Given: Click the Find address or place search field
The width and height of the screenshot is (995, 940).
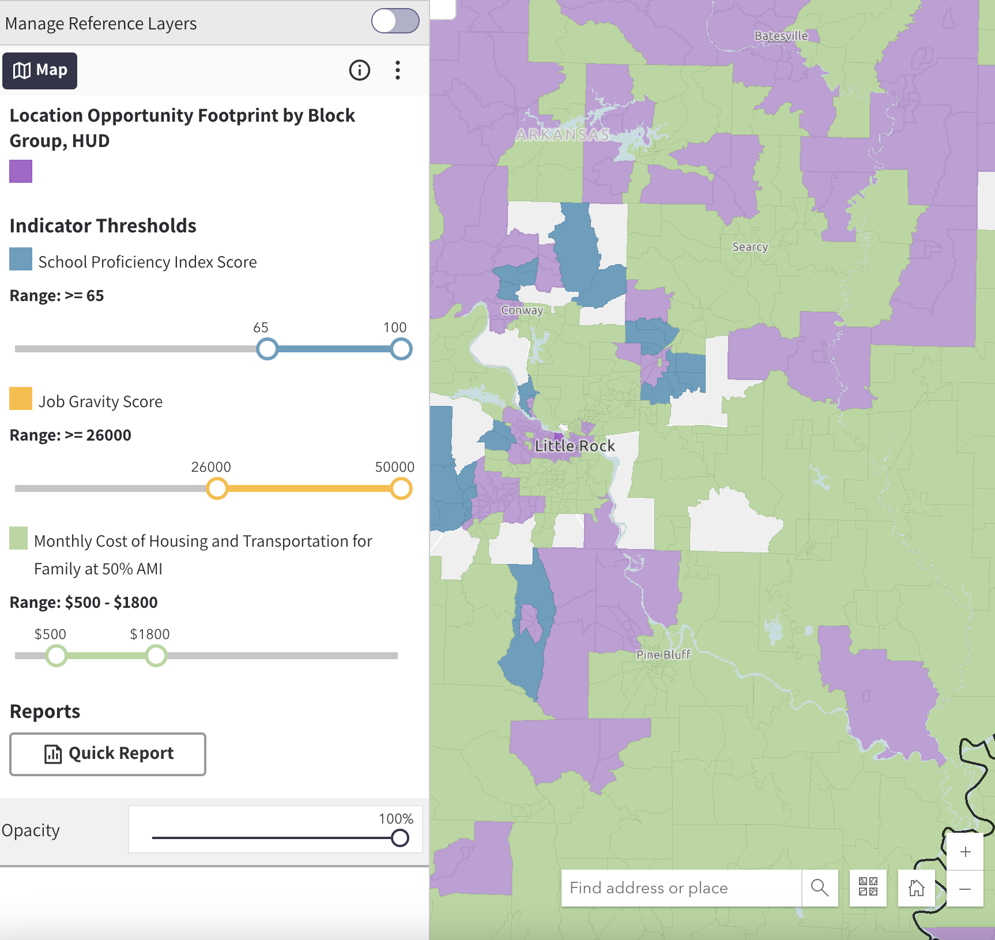Looking at the screenshot, I should (680, 888).
